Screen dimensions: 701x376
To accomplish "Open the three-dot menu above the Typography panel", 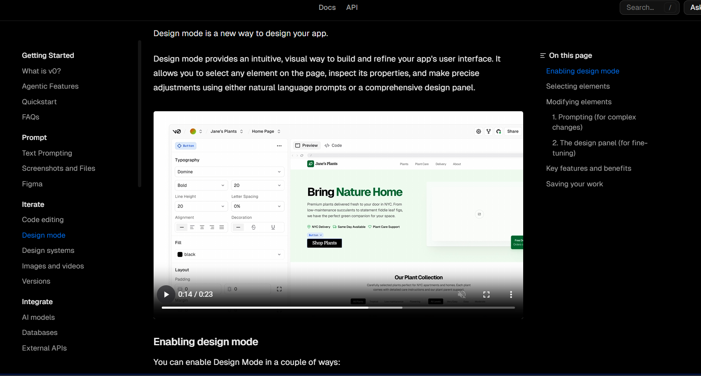I will point(279,146).
